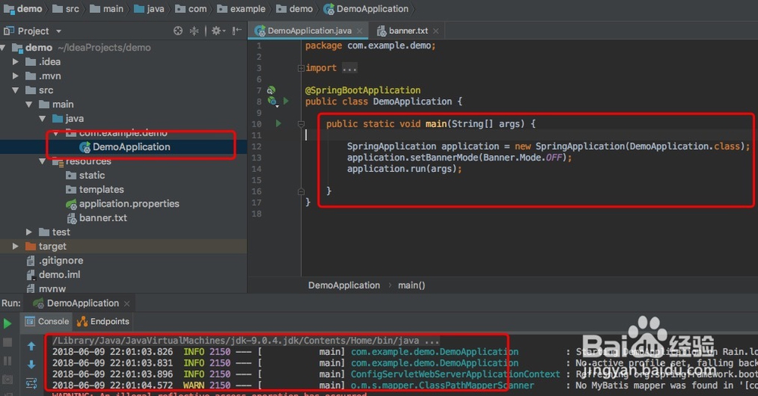Click src in the navigation breadcrumb
The height and width of the screenshot is (396, 758).
click(65, 8)
